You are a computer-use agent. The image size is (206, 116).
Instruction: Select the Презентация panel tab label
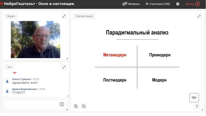[x=84, y=16]
